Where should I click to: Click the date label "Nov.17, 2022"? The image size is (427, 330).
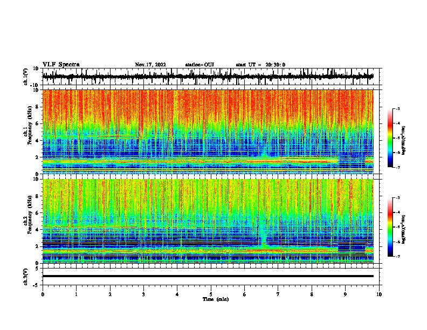point(150,65)
